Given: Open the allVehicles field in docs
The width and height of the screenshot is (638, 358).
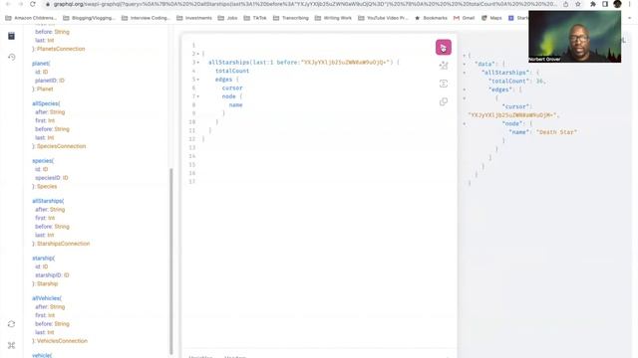Looking at the screenshot, I should (46, 298).
